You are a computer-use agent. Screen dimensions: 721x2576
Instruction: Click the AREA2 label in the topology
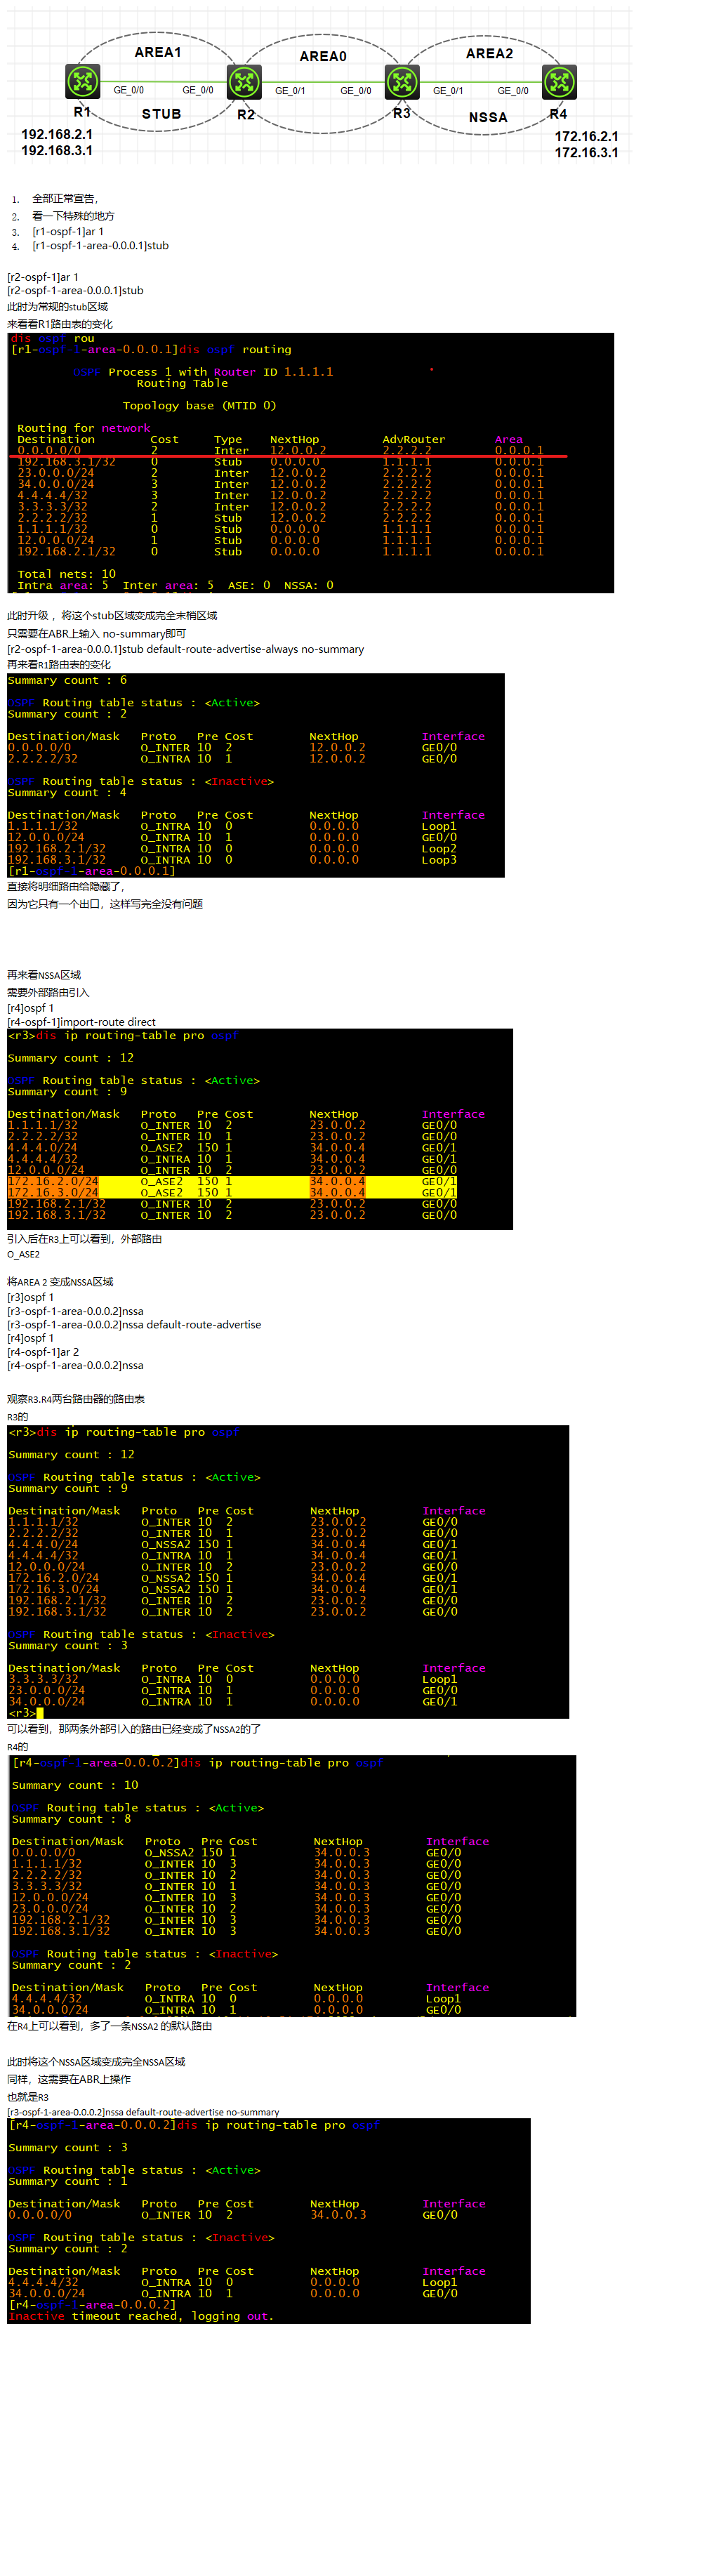[489, 53]
